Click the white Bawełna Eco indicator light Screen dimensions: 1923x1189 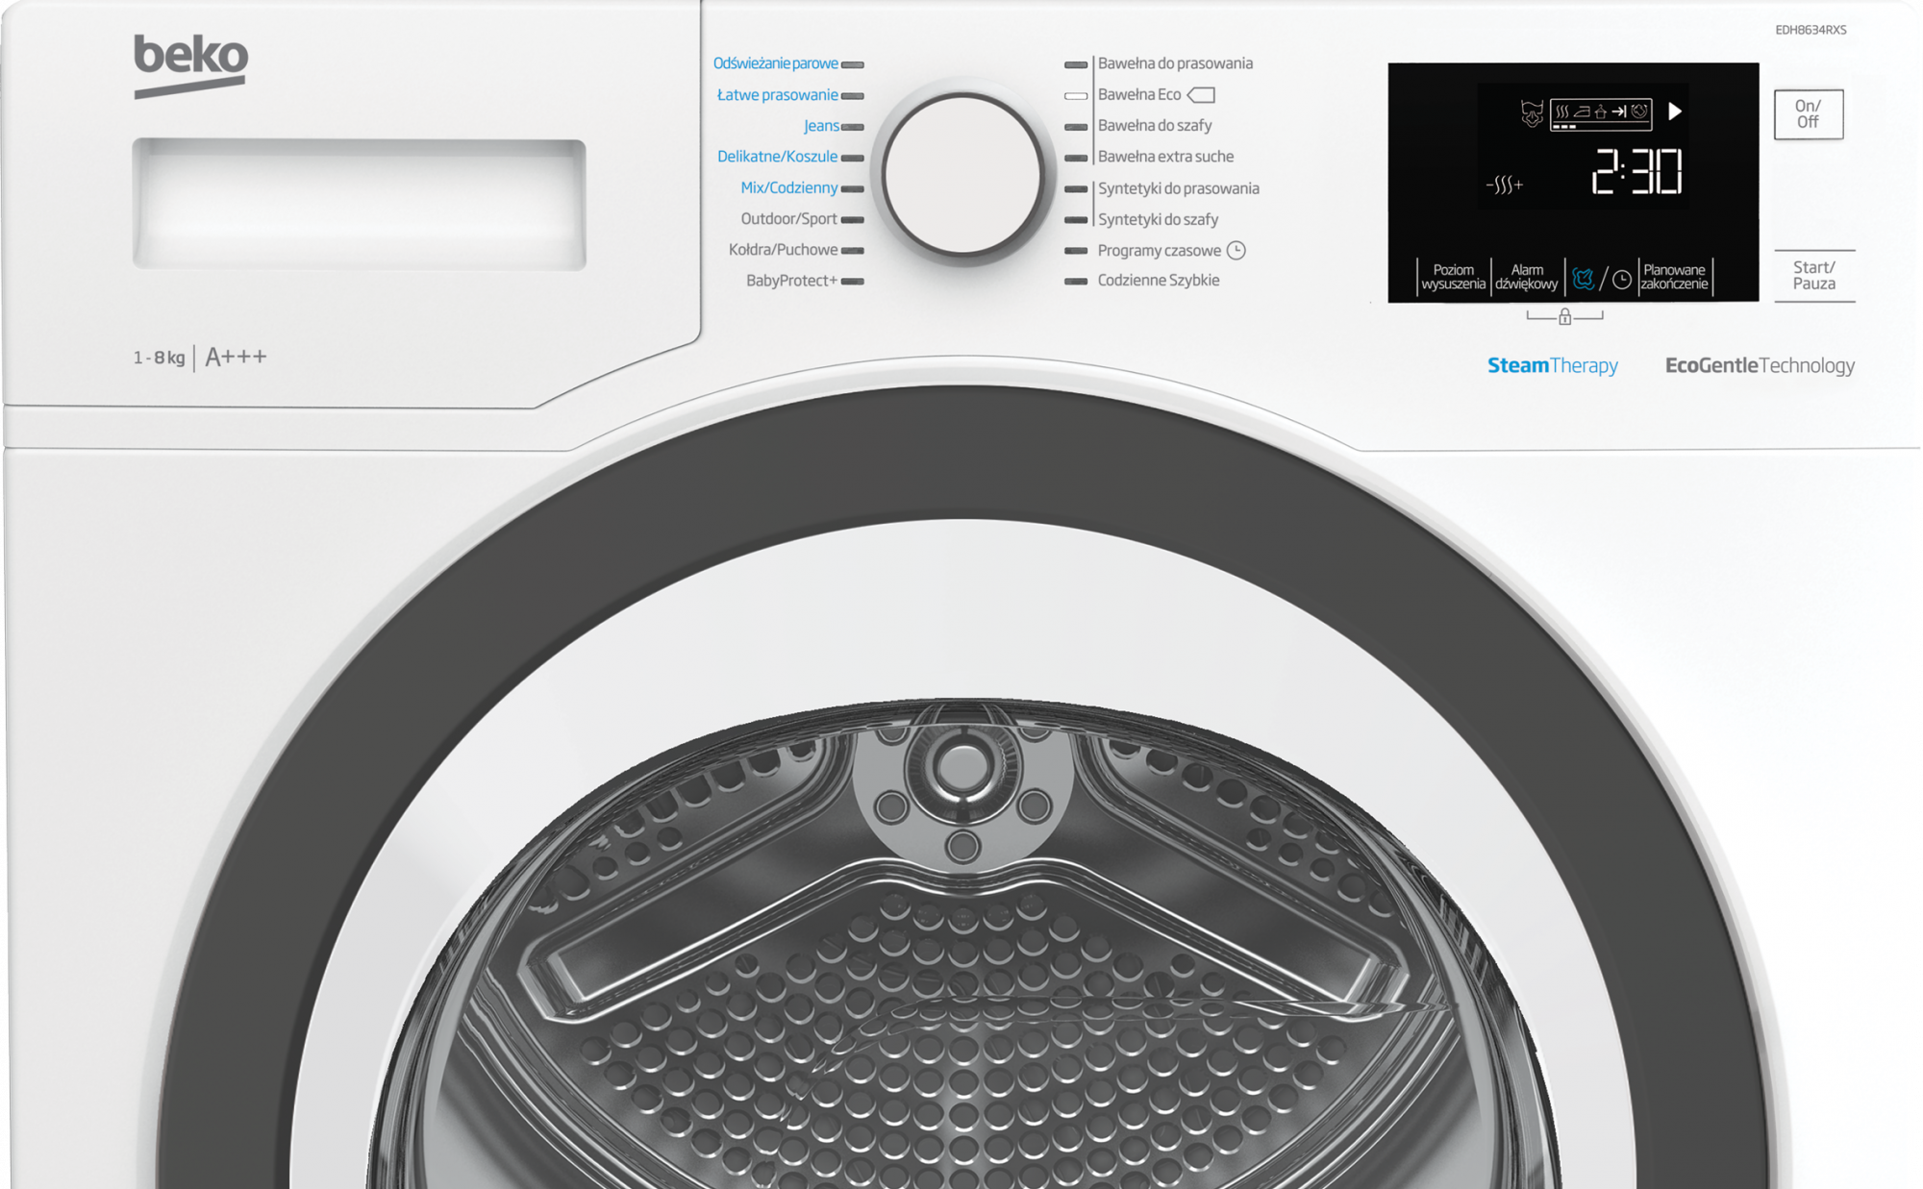coord(1076,95)
